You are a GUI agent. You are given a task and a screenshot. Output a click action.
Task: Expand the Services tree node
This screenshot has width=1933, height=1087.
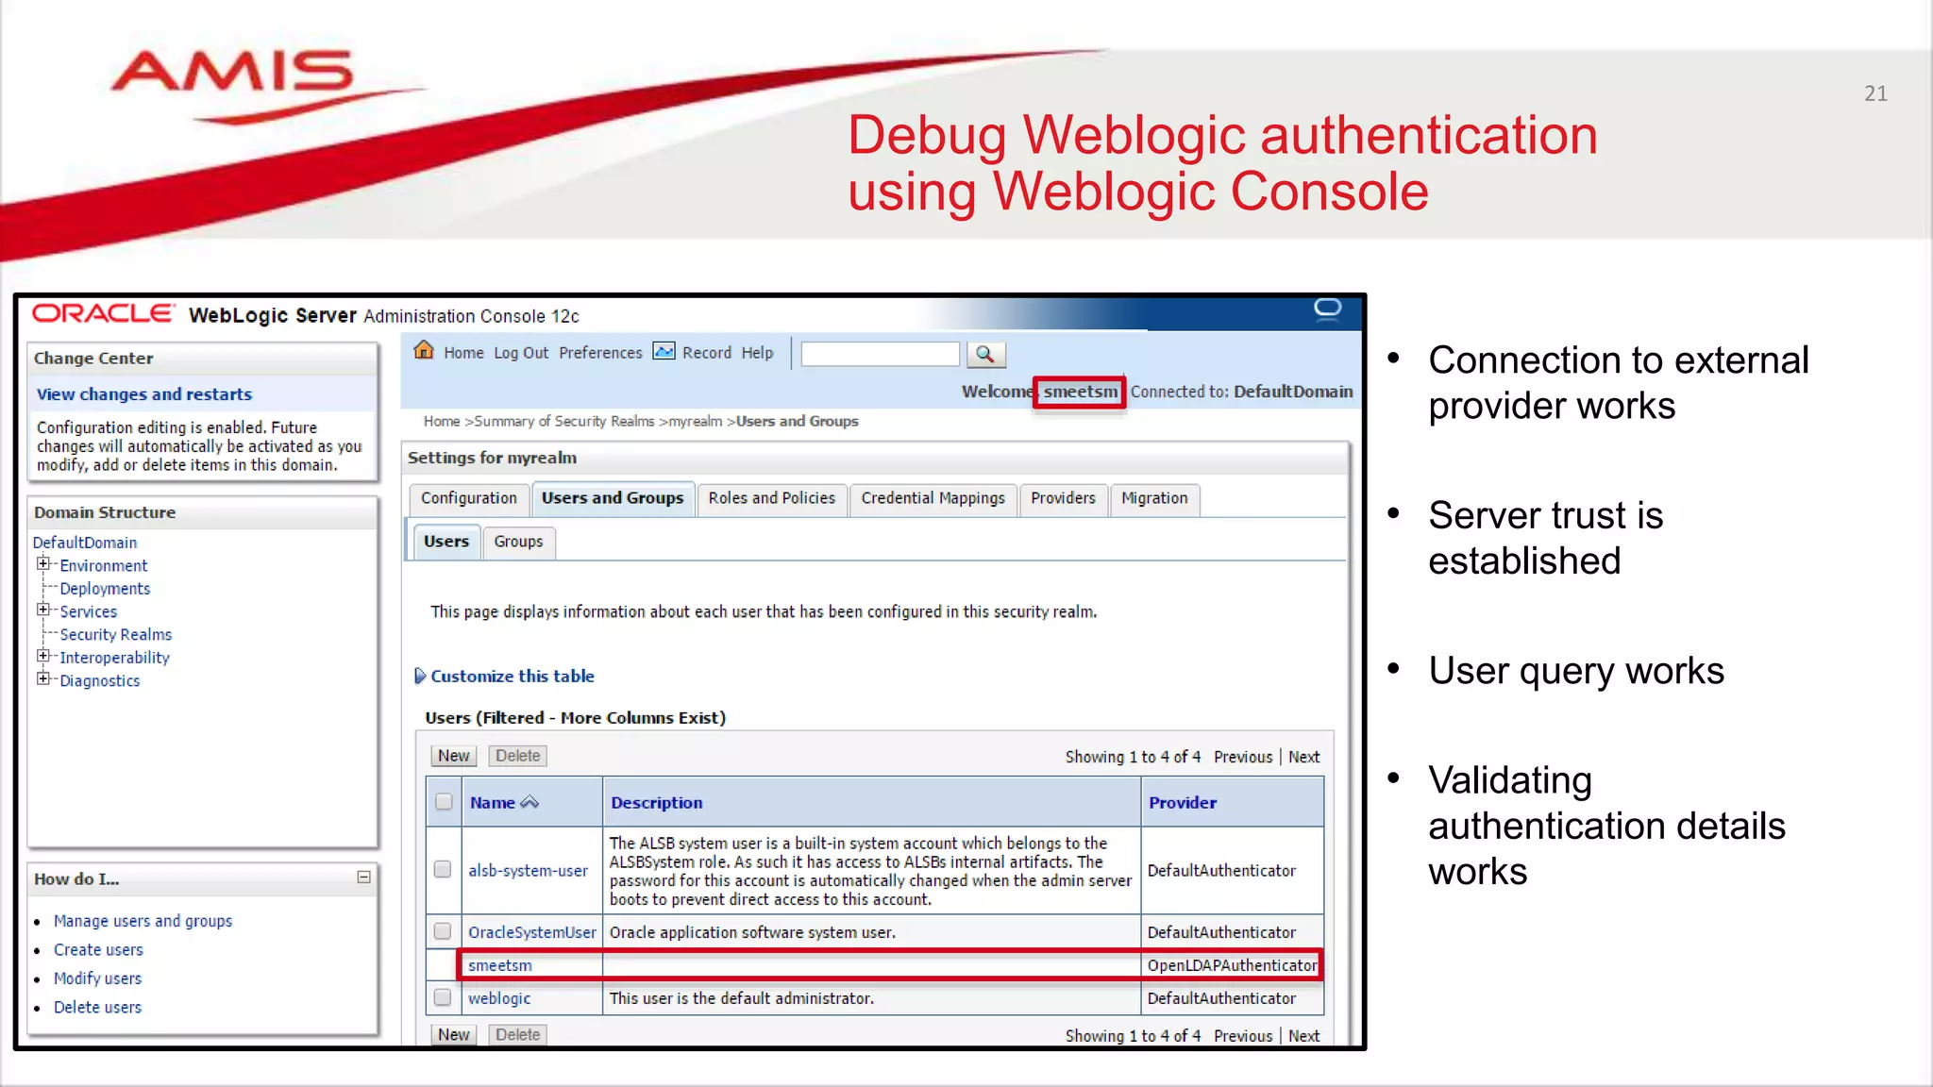[x=42, y=610]
